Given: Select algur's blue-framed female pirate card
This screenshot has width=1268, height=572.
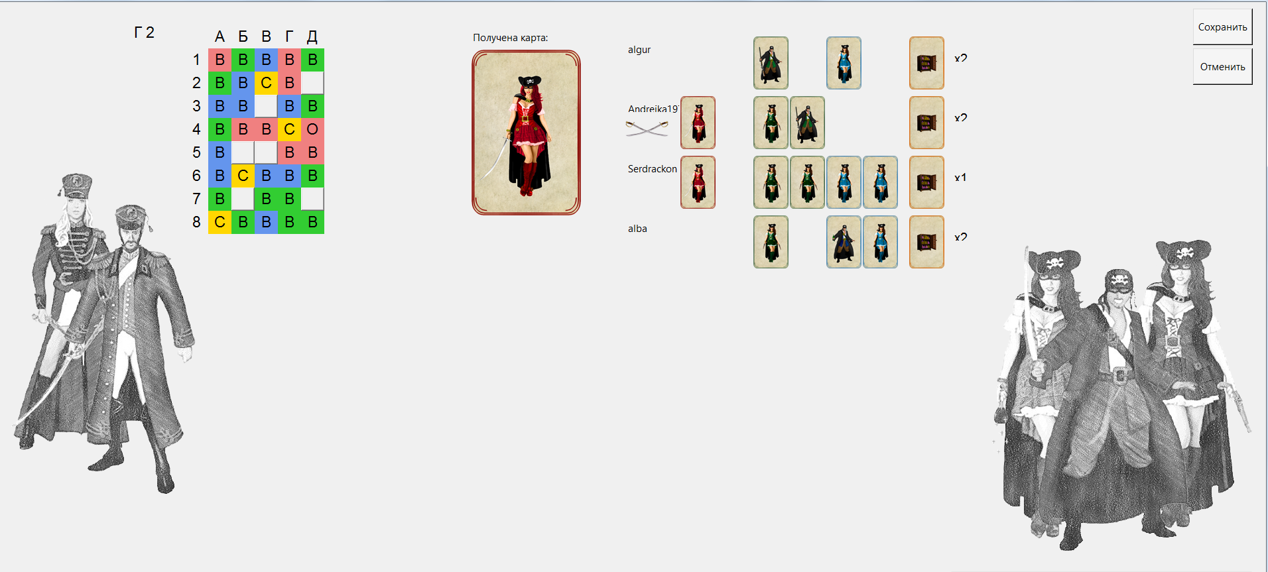Looking at the screenshot, I should [844, 63].
